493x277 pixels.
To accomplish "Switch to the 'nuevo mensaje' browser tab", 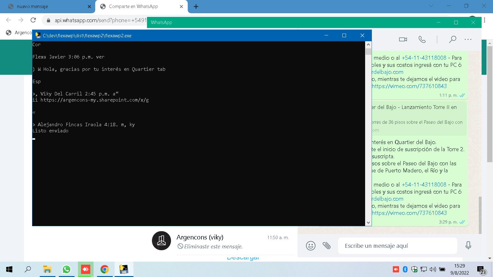I will point(47,6).
